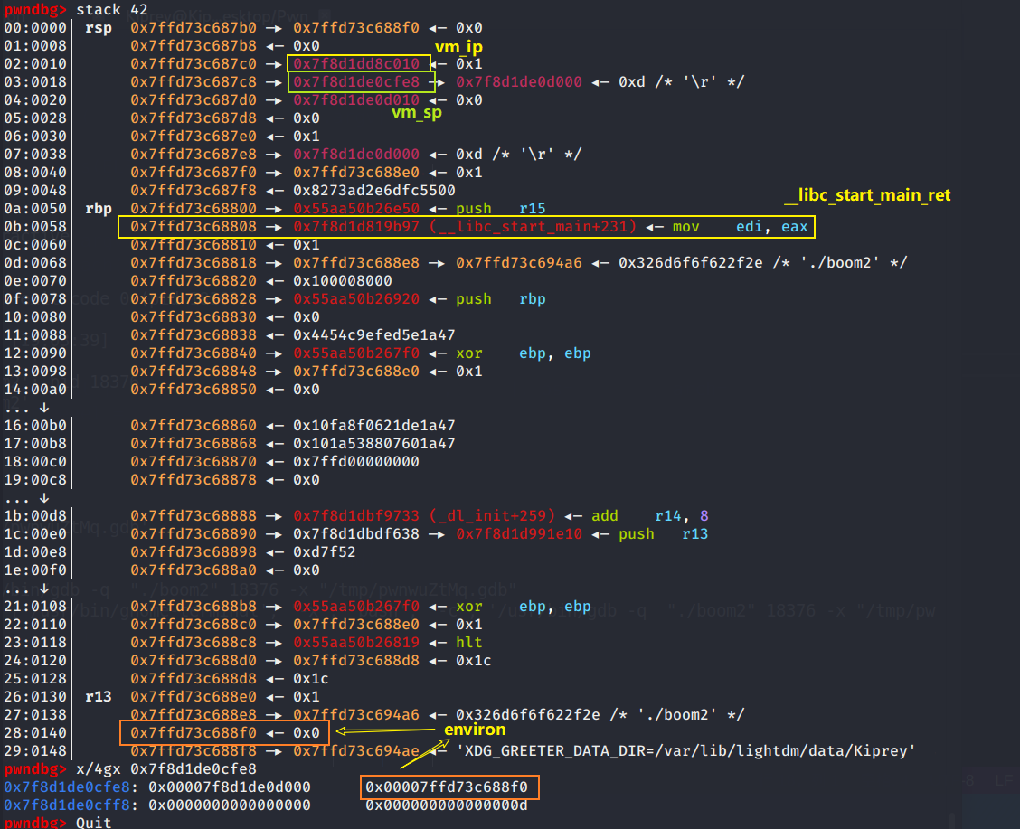Click the XDG_GREETER_DATA_DIR environment string
Image resolution: width=1020 pixels, height=829 pixels.
click(x=686, y=750)
